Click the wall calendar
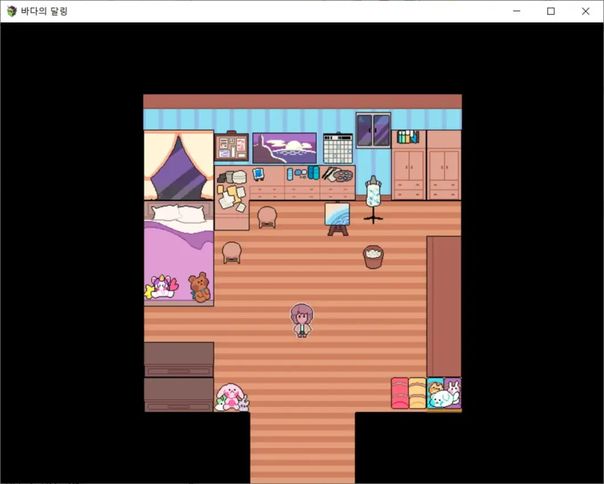604x484 pixels. (x=338, y=148)
